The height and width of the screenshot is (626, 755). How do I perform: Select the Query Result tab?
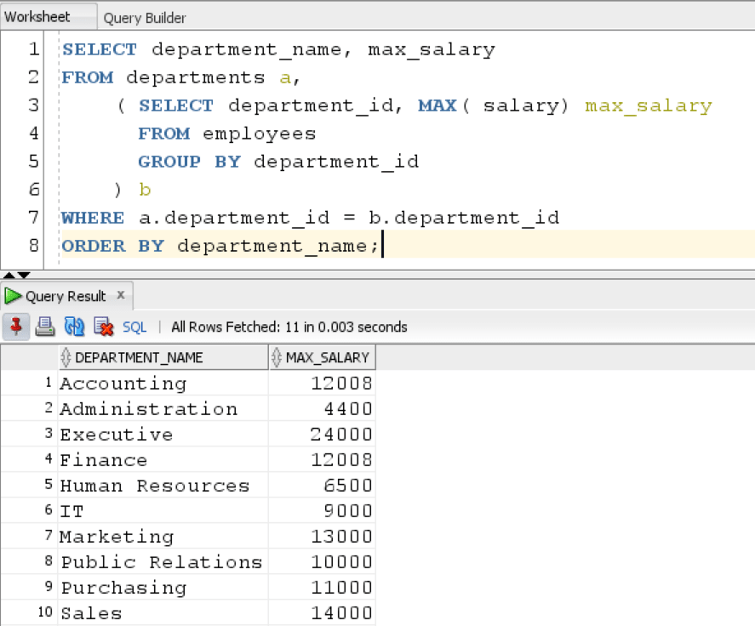coord(66,297)
